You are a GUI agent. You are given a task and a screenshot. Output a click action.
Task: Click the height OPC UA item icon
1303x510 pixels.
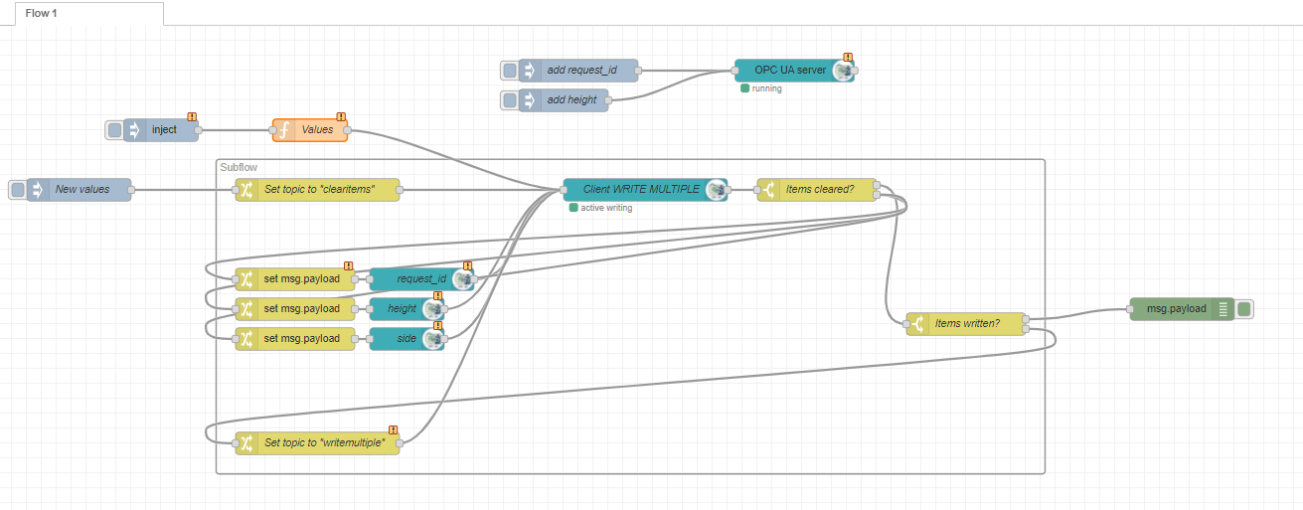point(432,309)
